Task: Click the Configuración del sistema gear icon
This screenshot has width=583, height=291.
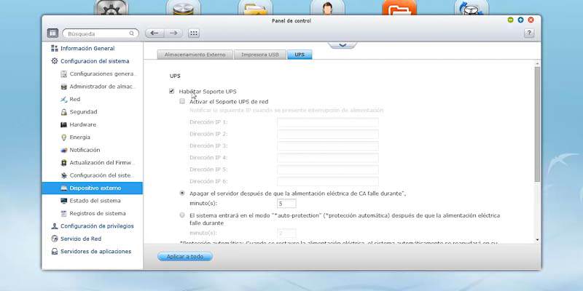Action: tap(55, 61)
